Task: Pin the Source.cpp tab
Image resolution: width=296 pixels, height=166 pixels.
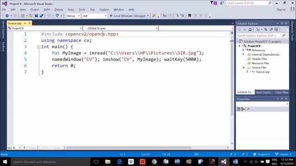Action: (25, 23)
